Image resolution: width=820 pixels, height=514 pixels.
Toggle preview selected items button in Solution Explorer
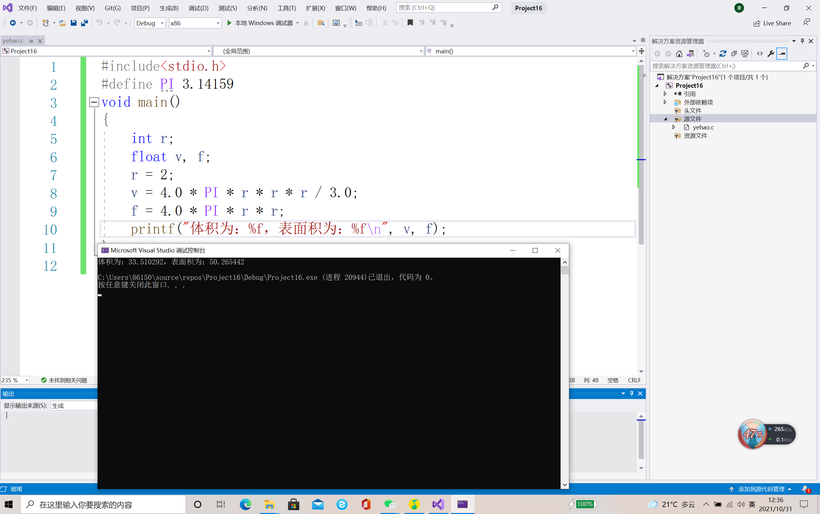[x=782, y=54]
